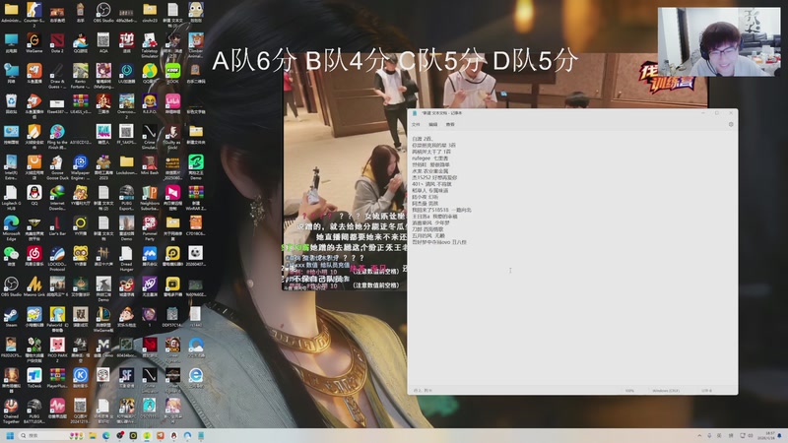Select the PUBG BATTLEGROUNDS desktop icon

tap(34, 411)
